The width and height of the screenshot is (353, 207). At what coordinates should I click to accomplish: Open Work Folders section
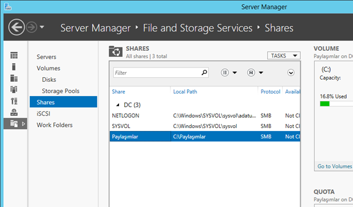(x=54, y=125)
